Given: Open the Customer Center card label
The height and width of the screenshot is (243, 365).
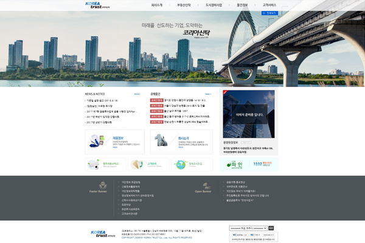Looking at the screenshot, I should (x=154, y=165).
